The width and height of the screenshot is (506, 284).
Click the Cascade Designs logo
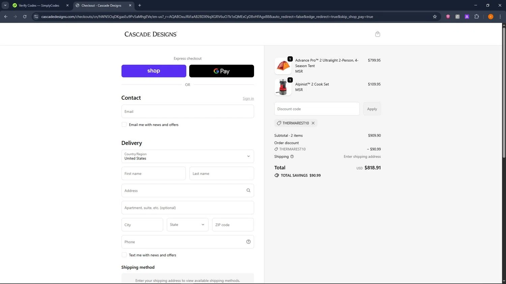pos(151,34)
